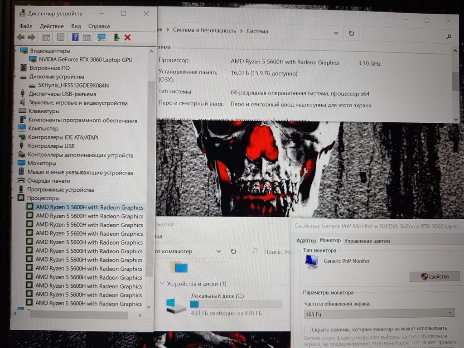
Task: Select NVIDIA GeForce RTX 3060 Laptop GPU
Action: [86, 59]
